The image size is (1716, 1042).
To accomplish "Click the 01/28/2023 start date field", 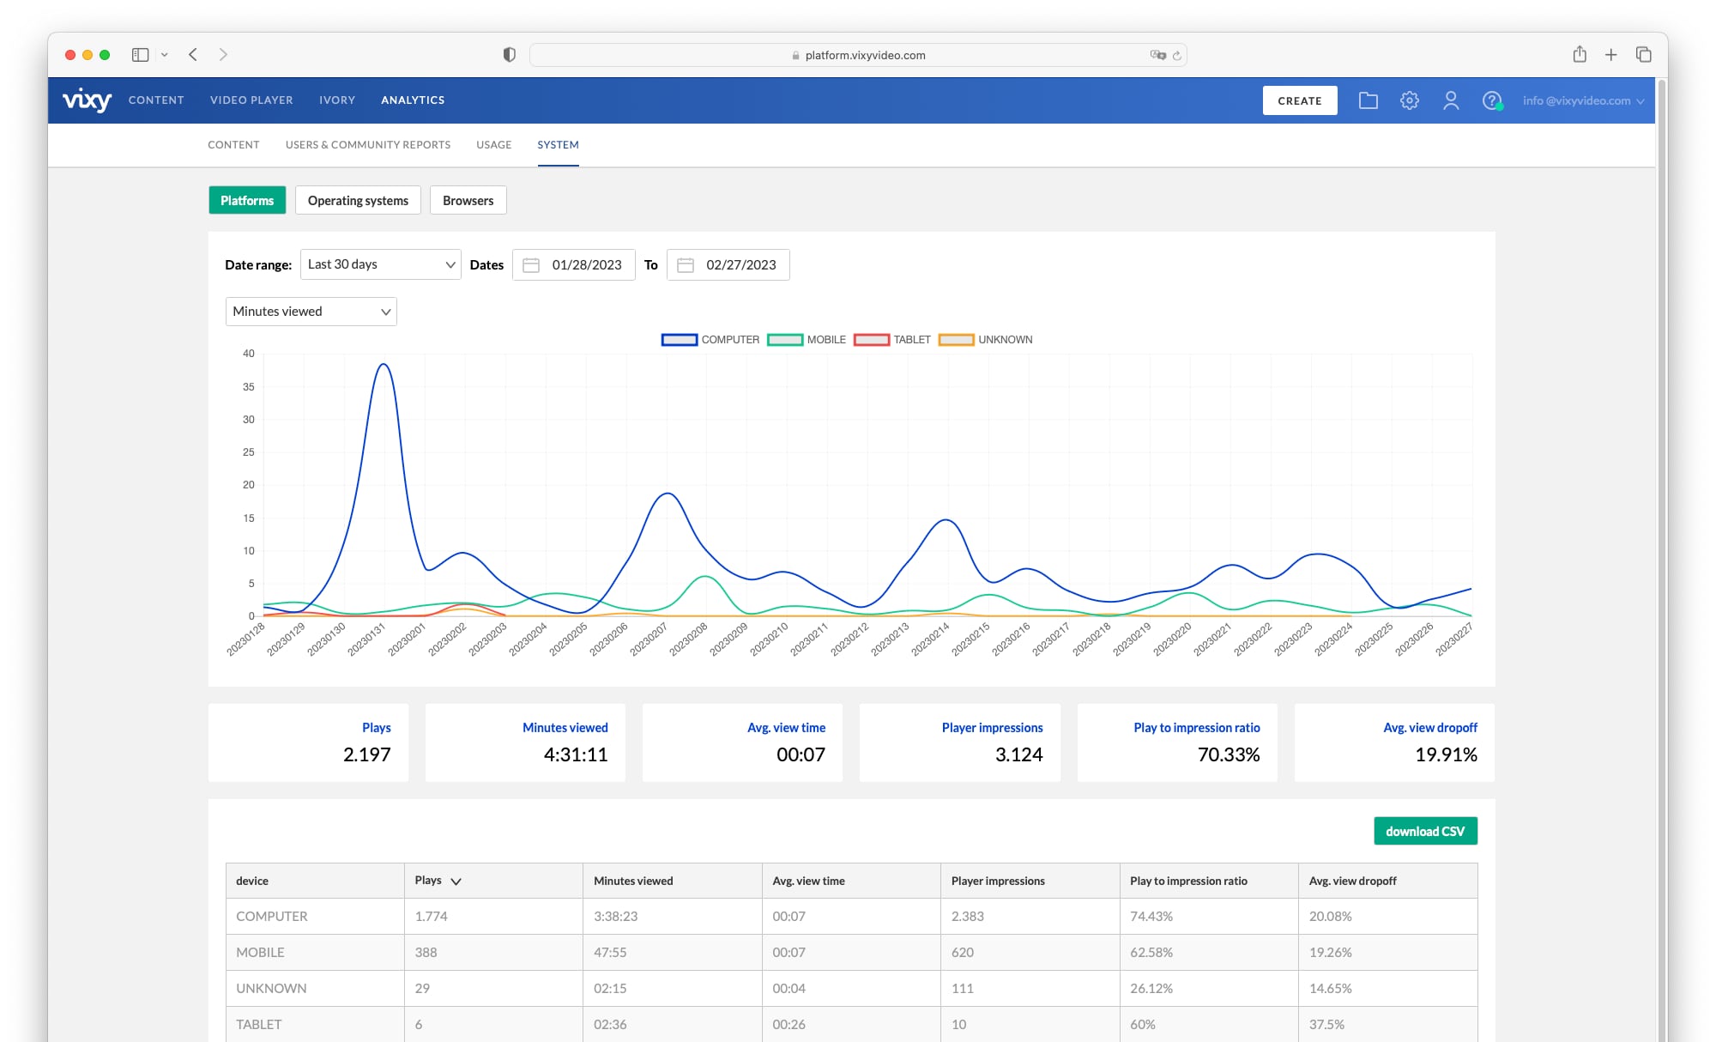I will point(574,265).
